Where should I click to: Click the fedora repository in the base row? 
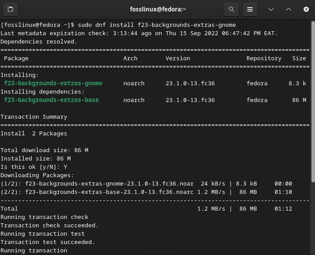[257, 100]
